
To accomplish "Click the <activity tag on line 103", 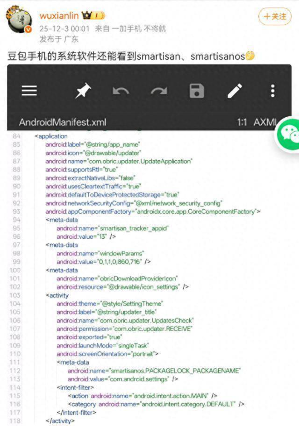I will pyautogui.click(x=57, y=295).
